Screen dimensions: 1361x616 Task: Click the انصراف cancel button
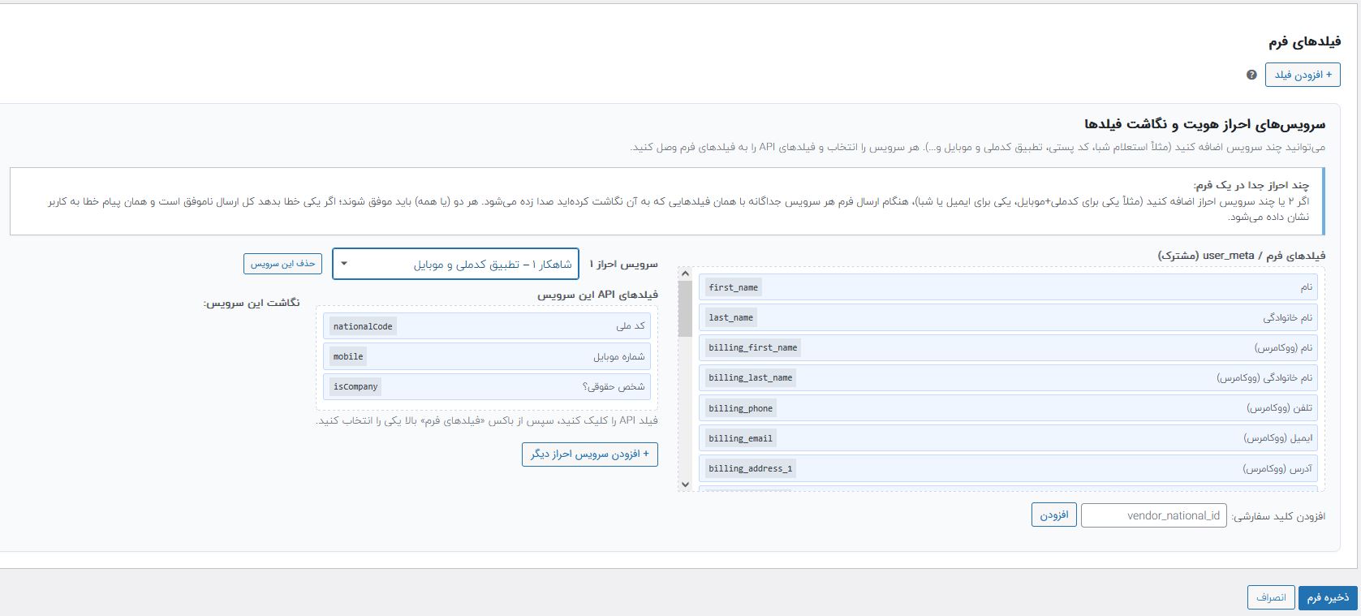1271,597
